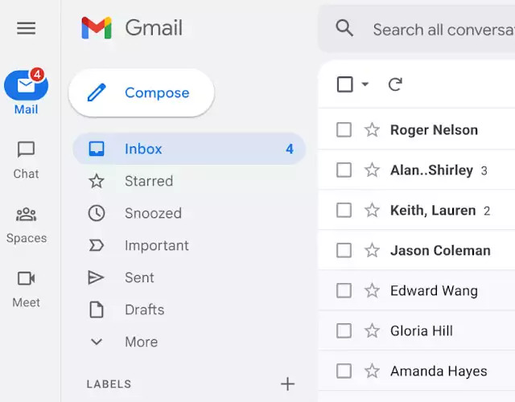Tick the checkbox beside Jason Coleman
This screenshot has height=402, width=515.
[344, 251]
